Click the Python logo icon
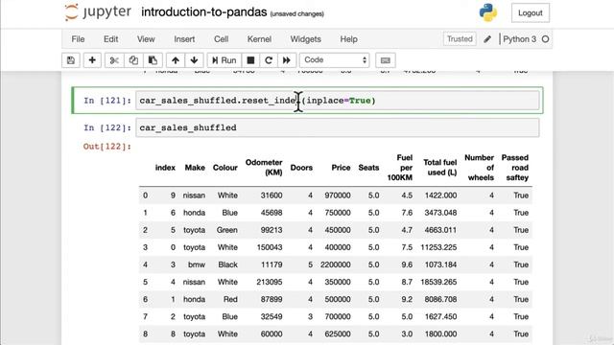This screenshot has height=345, width=614. pyautogui.click(x=488, y=12)
